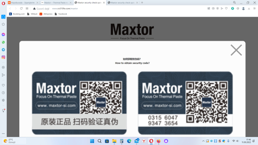Open sidebar bookmarks heart icon
The image size is (258, 145).
tap(3, 85)
